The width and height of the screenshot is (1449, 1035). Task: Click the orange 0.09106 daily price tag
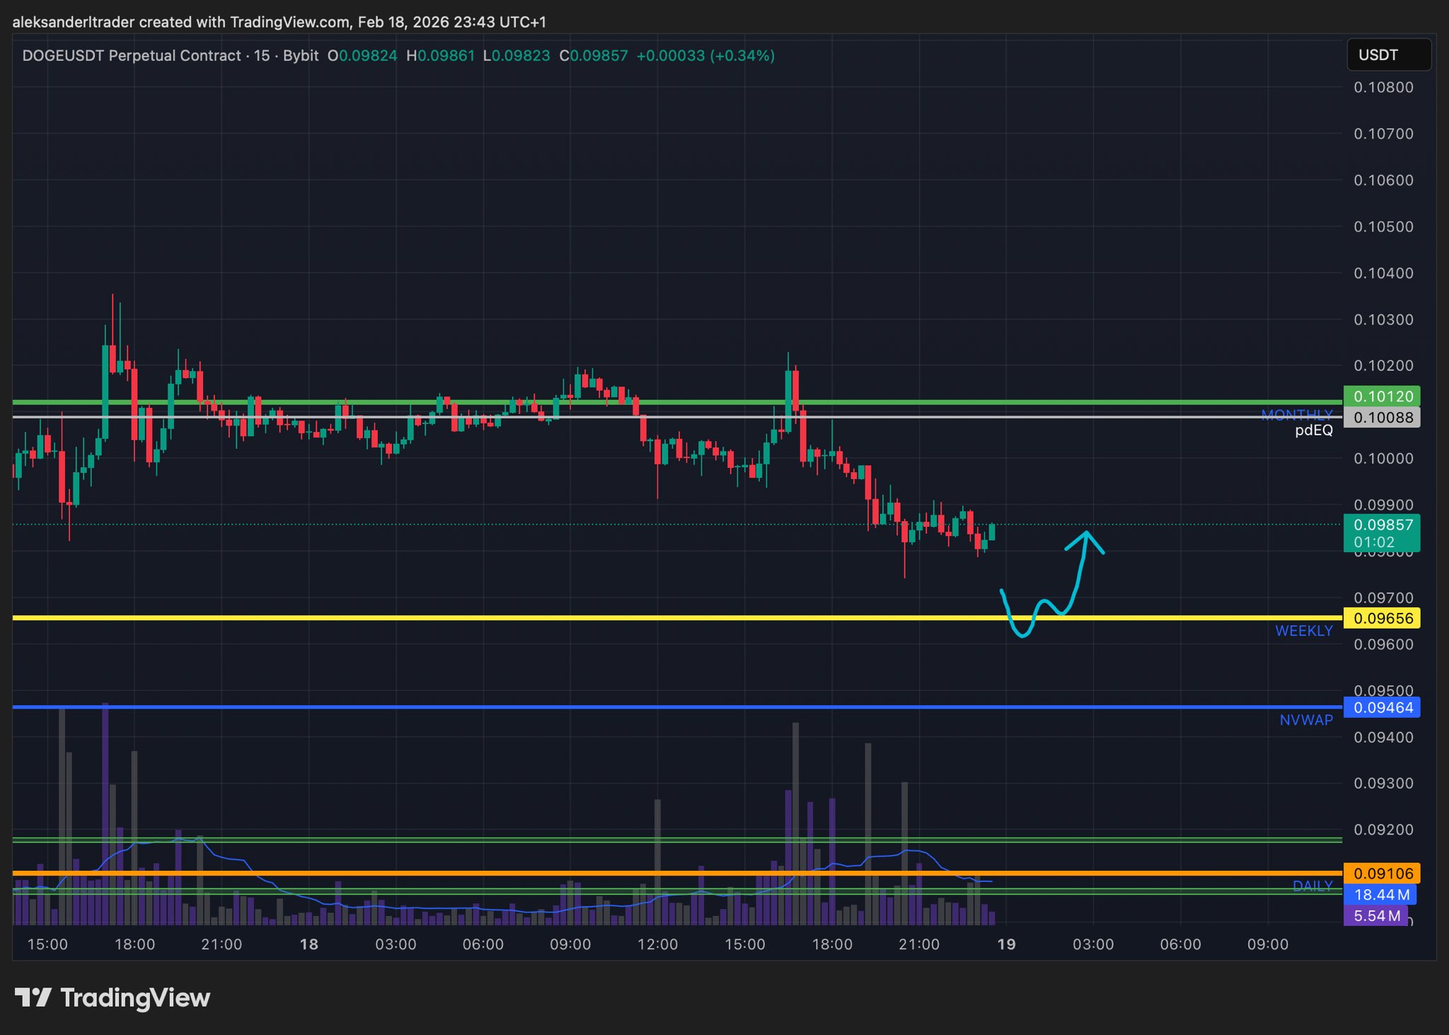(x=1380, y=874)
